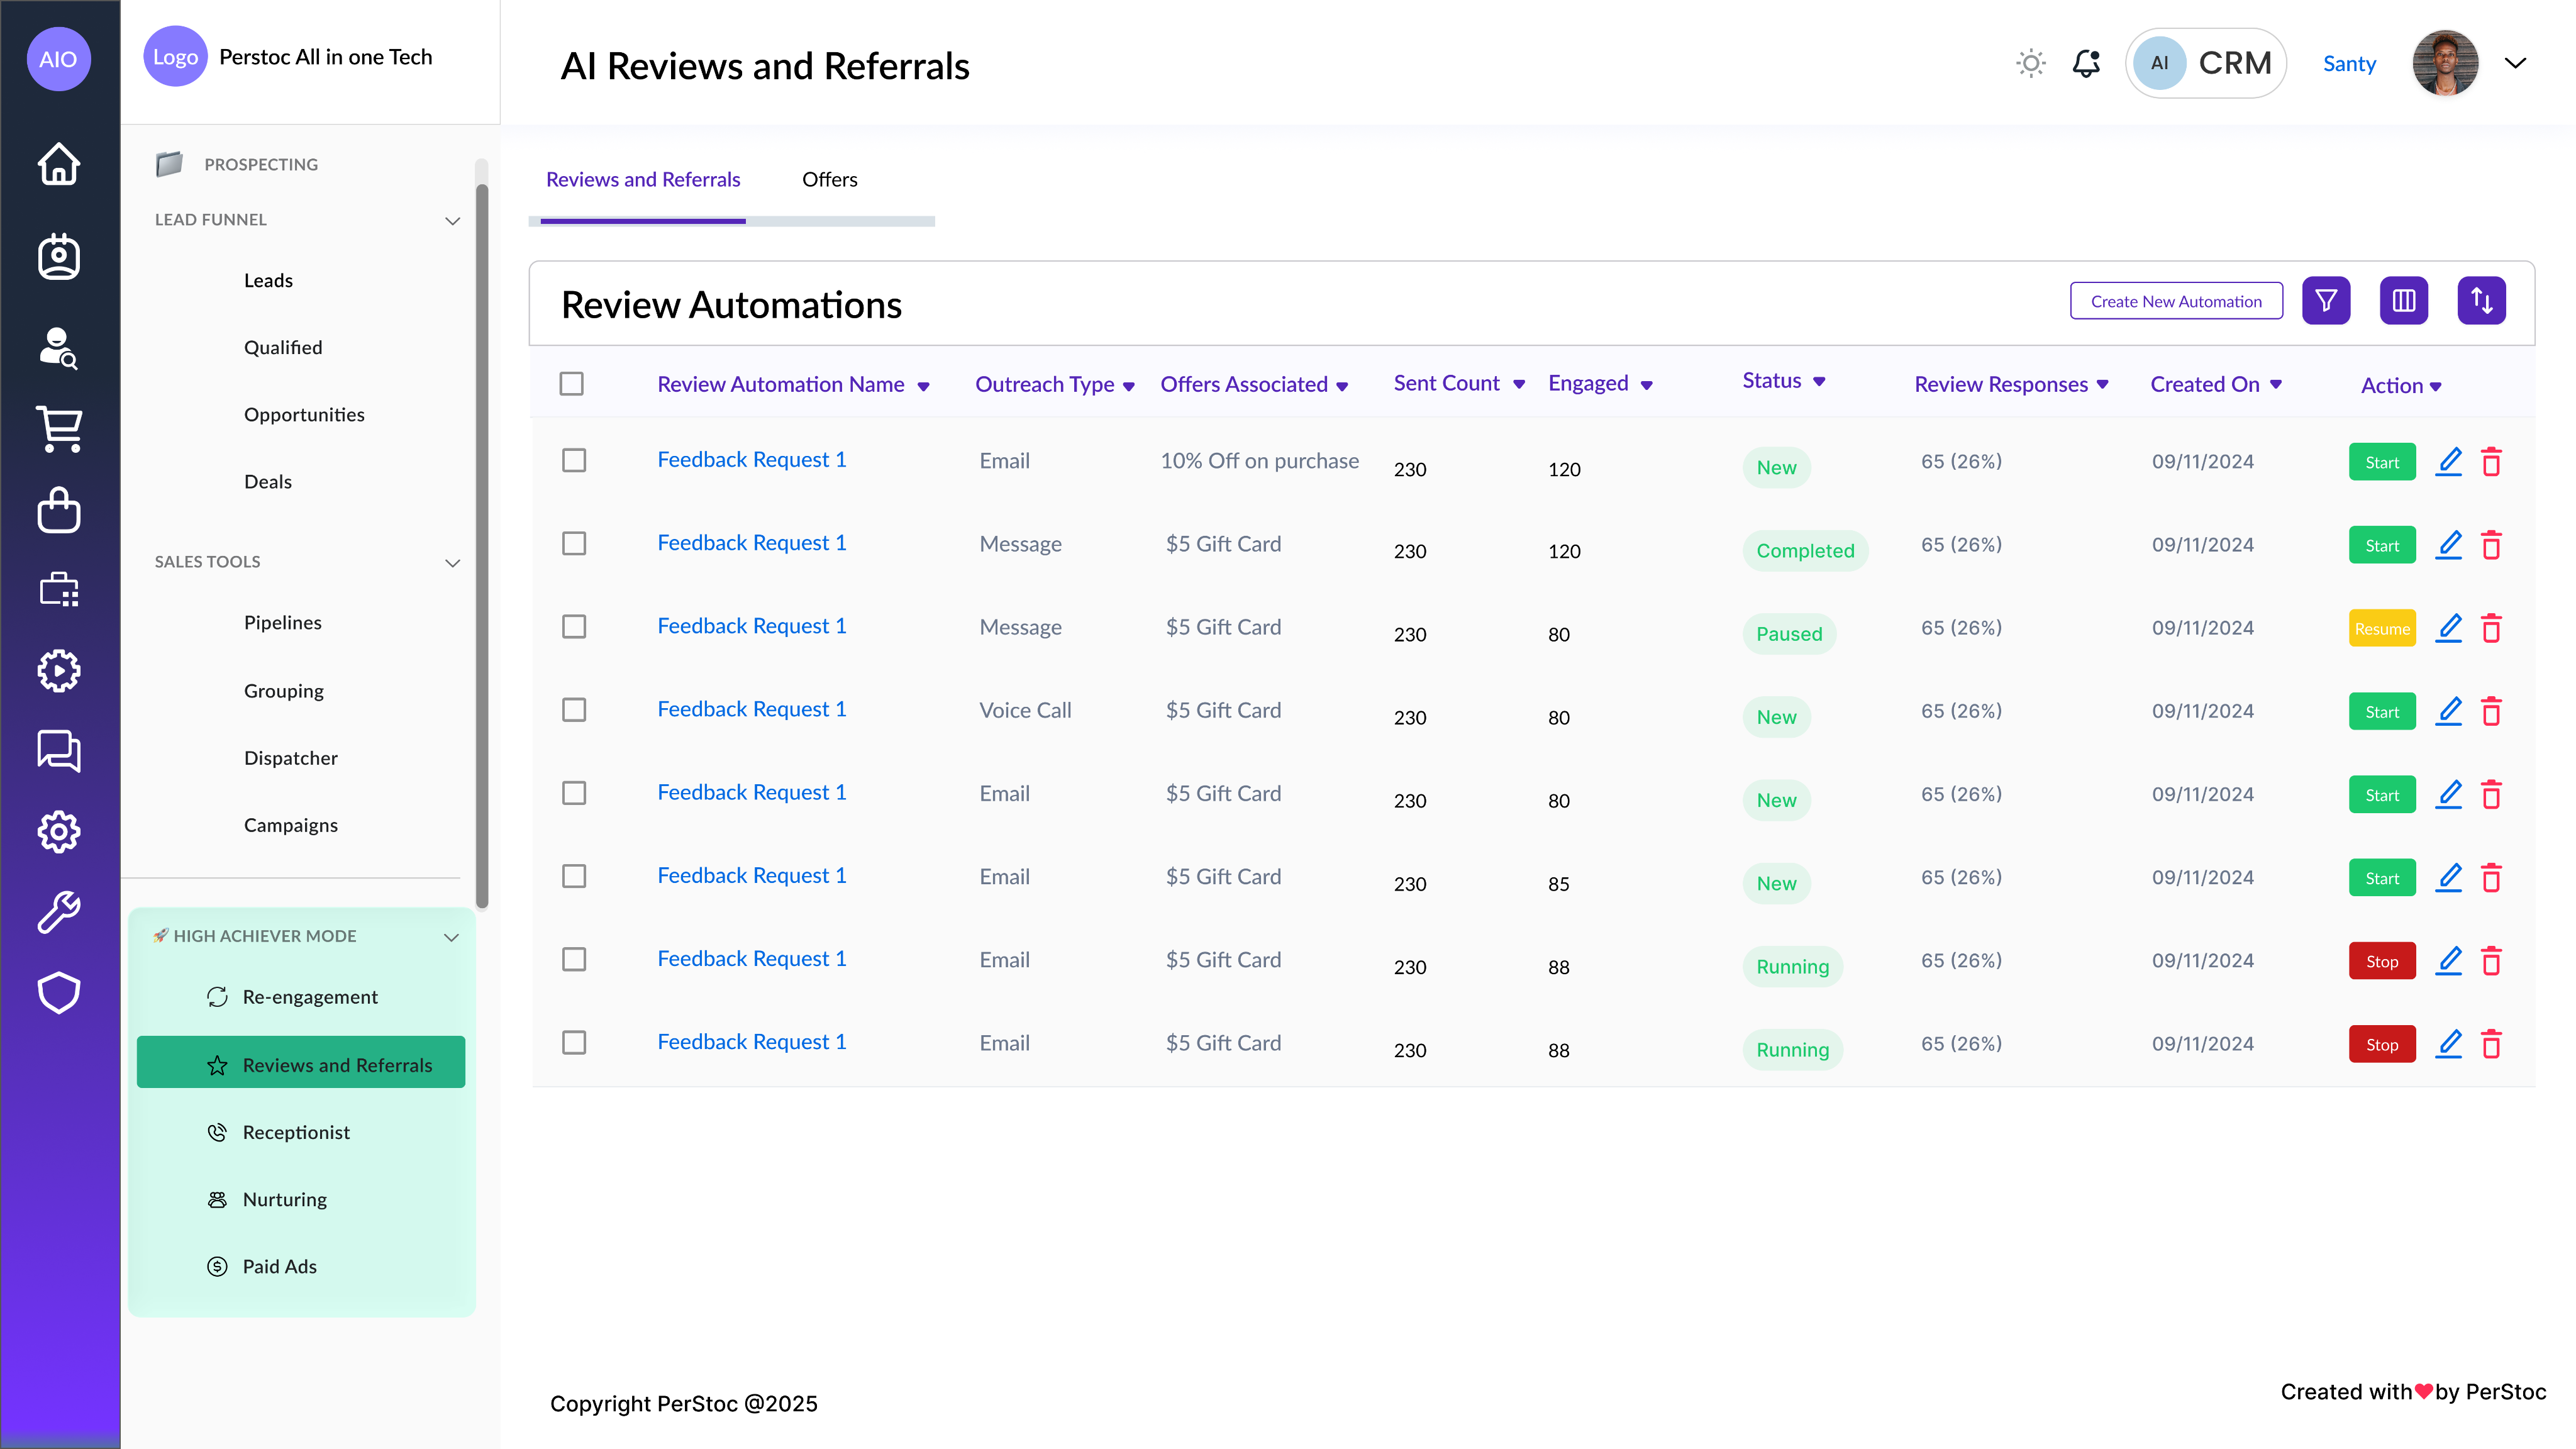The height and width of the screenshot is (1449, 2576).
Task: Tick checkbox for 10% Off purchase row
Action: (x=574, y=461)
